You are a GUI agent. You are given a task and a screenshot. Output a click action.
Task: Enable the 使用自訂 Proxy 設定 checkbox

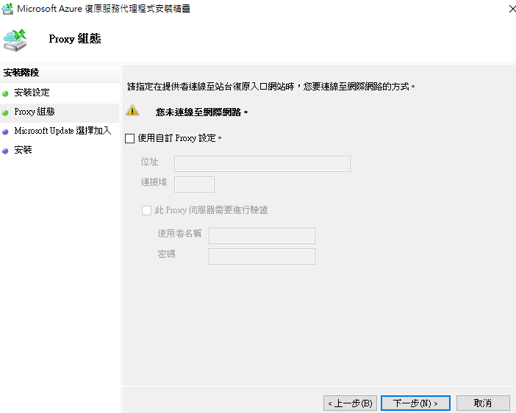[x=129, y=138]
